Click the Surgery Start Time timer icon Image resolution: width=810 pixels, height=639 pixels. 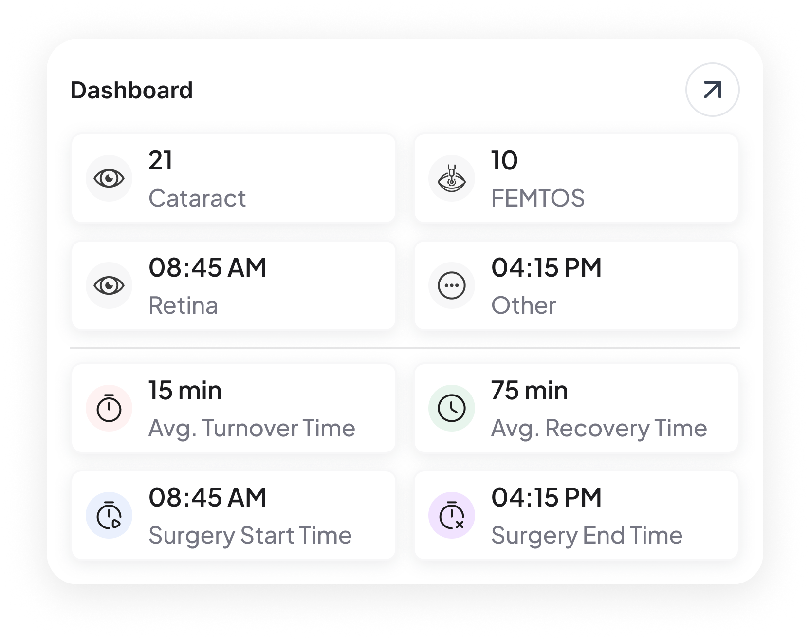click(109, 515)
